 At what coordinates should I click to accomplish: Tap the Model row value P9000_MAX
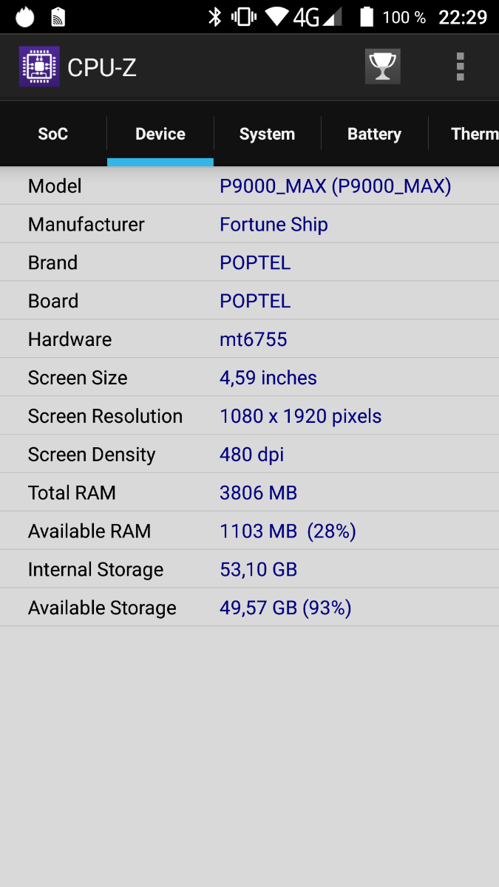click(x=335, y=186)
